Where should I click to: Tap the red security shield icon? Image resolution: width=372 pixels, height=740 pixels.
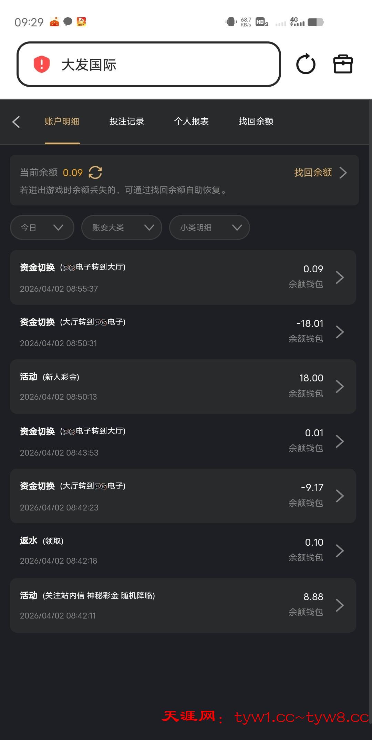click(x=42, y=65)
